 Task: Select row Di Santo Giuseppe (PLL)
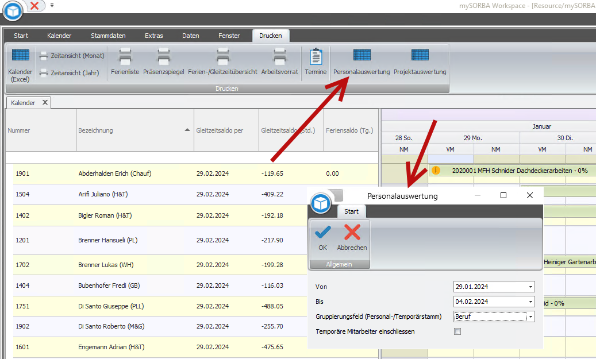(x=160, y=306)
